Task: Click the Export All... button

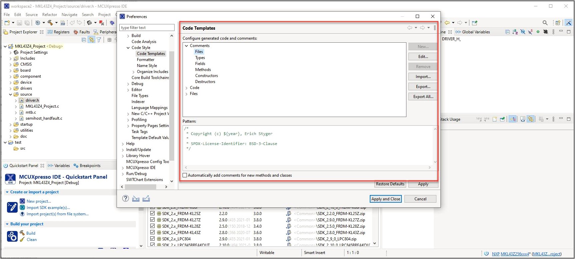Action: (x=423, y=97)
